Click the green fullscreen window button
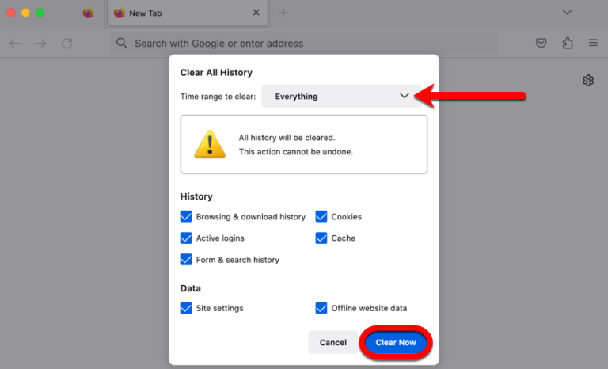Screen dimensions: 608x369 click(x=40, y=13)
